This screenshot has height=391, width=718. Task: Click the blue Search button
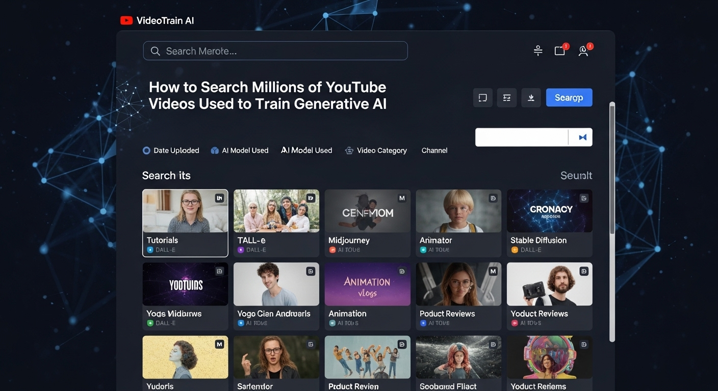(569, 98)
